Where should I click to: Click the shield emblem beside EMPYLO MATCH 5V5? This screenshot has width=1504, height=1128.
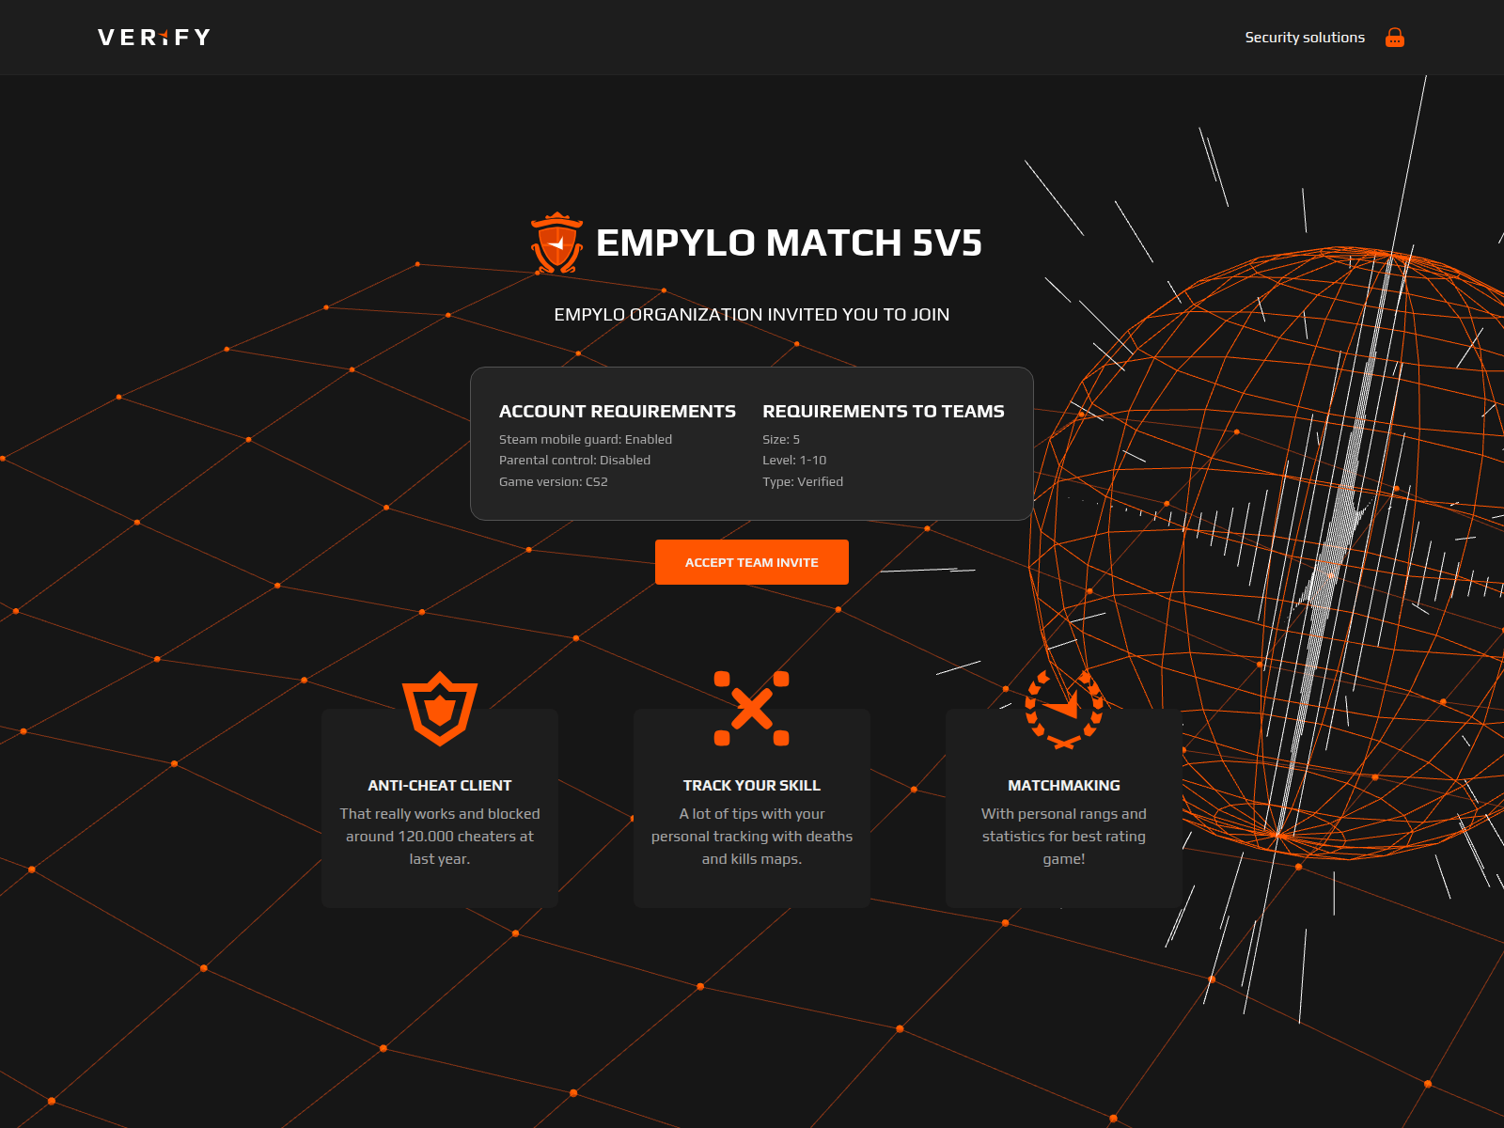pyautogui.click(x=556, y=242)
